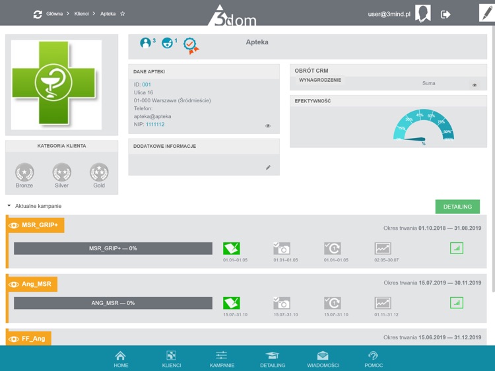Screen dimensions: 495x371
Task: Open Klienci in bottom navigation
Action: click(x=172, y=359)
